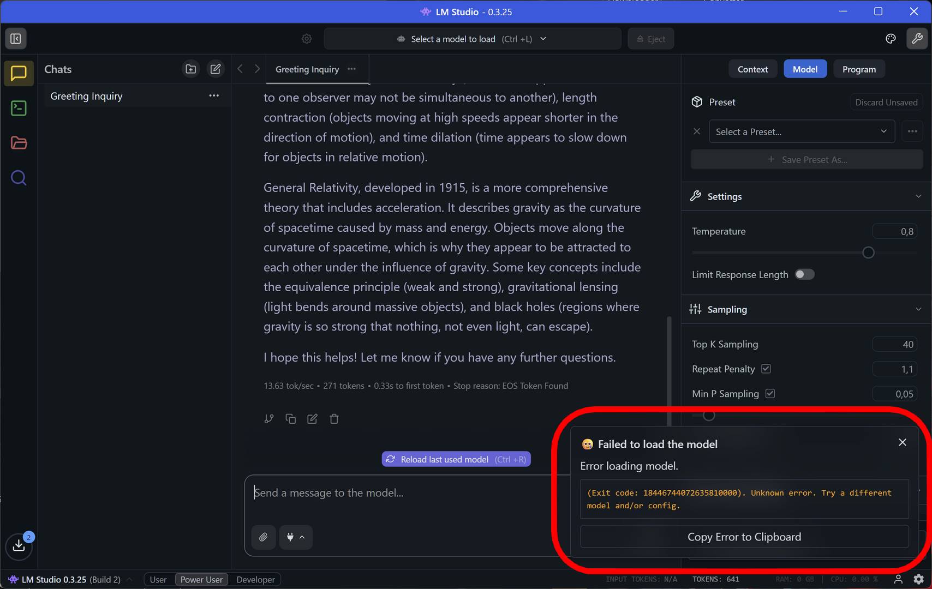Click the Eject button
The width and height of the screenshot is (932, 589).
pos(651,39)
